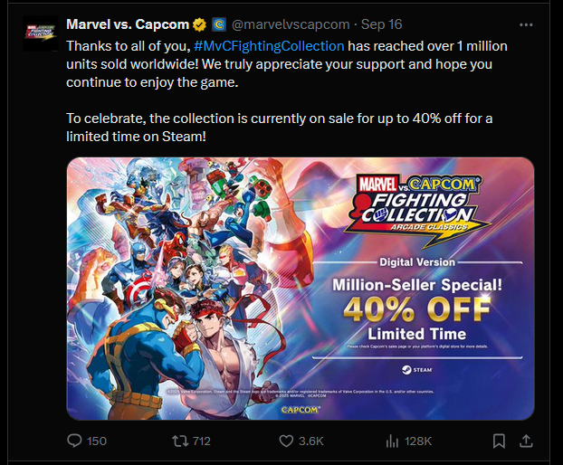
Task: Like the post with the heart icon
Action: click(287, 441)
